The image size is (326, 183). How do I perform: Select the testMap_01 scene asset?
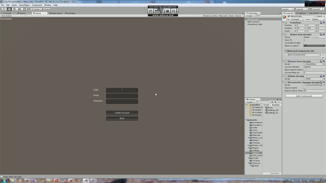click(272, 113)
